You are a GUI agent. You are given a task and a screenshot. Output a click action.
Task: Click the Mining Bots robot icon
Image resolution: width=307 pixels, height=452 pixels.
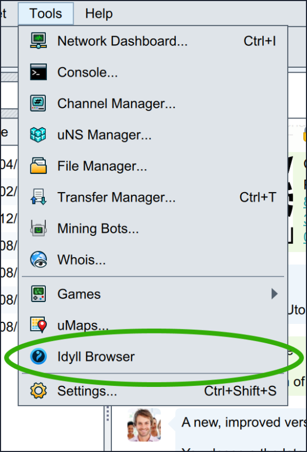(x=38, y=228)
